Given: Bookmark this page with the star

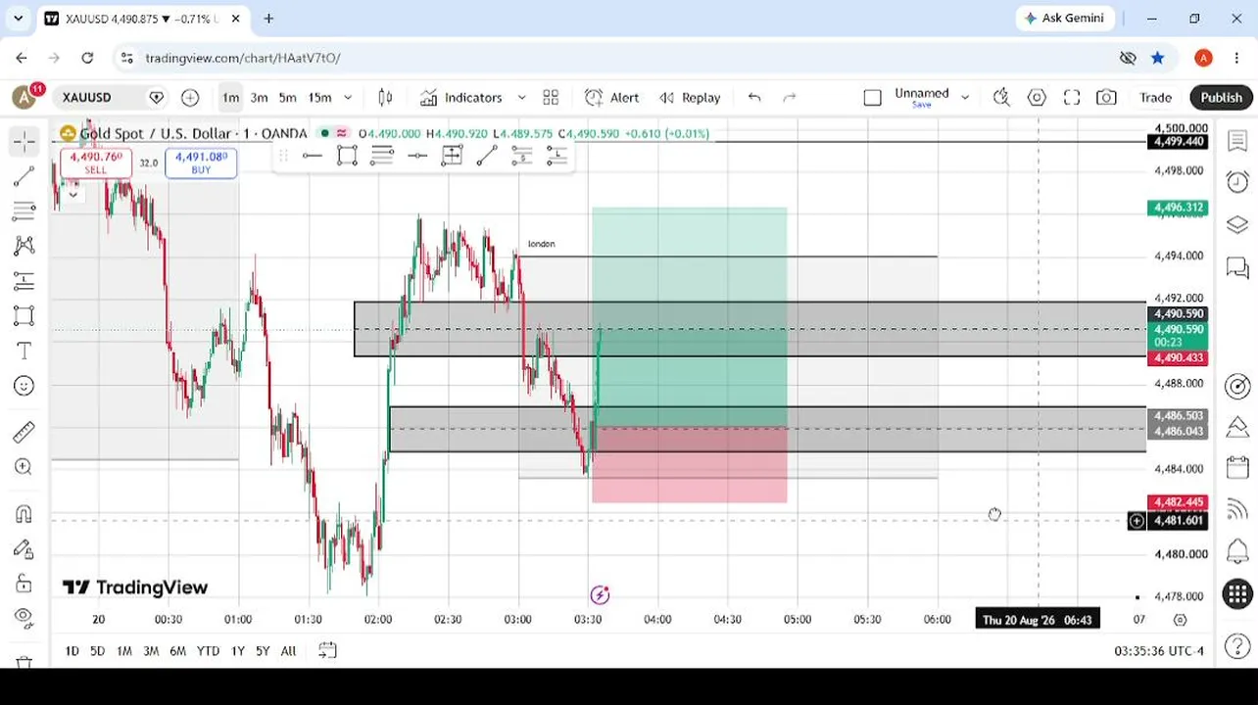Looking at the screenshot, I should click(x=1157, y=58).
